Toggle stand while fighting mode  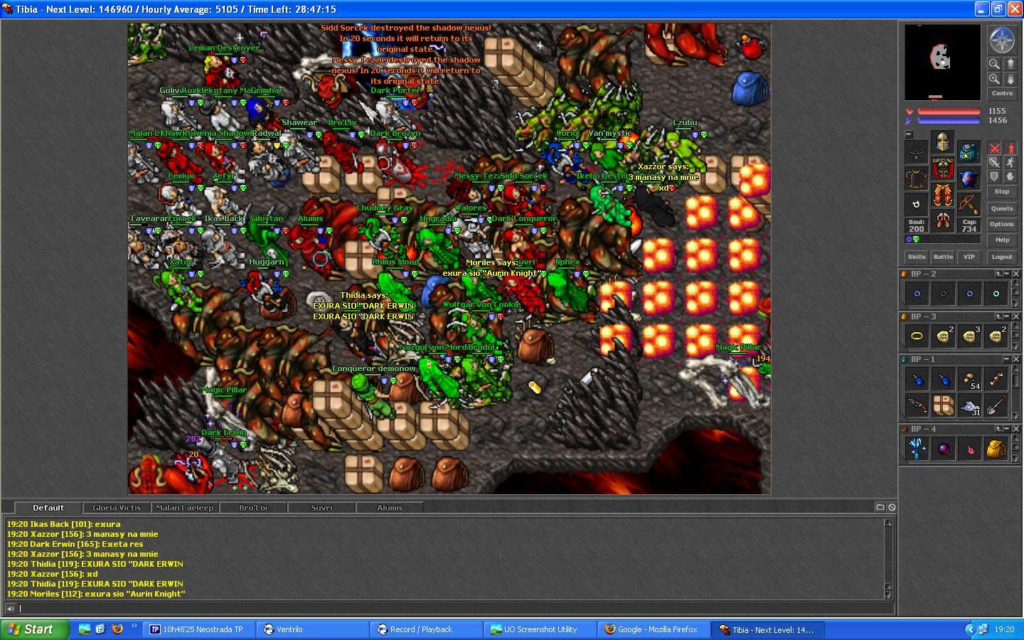point(1010,148)
